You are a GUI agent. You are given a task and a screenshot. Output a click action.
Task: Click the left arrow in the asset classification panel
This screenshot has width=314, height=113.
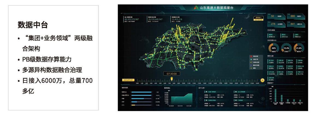point(201,99)
